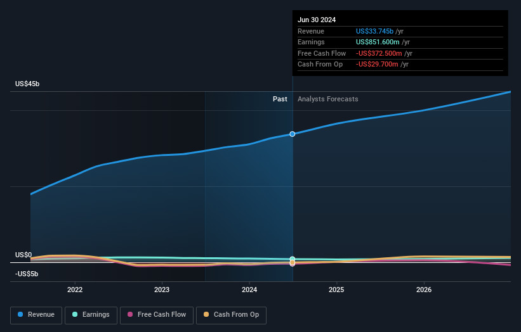This screenshot has width=521, height=332.
Task: Click the US$0 y-axis label
Action: pyautogui.click(x=23, y=255)
